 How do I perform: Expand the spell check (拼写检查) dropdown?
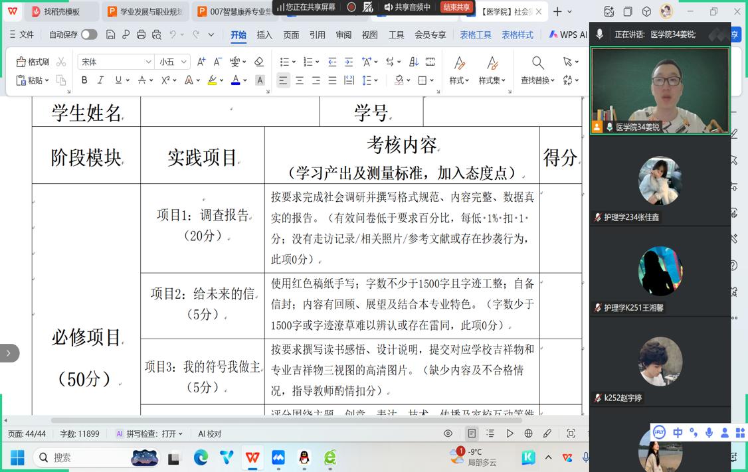pyautogui.click(x=181, y=434)
